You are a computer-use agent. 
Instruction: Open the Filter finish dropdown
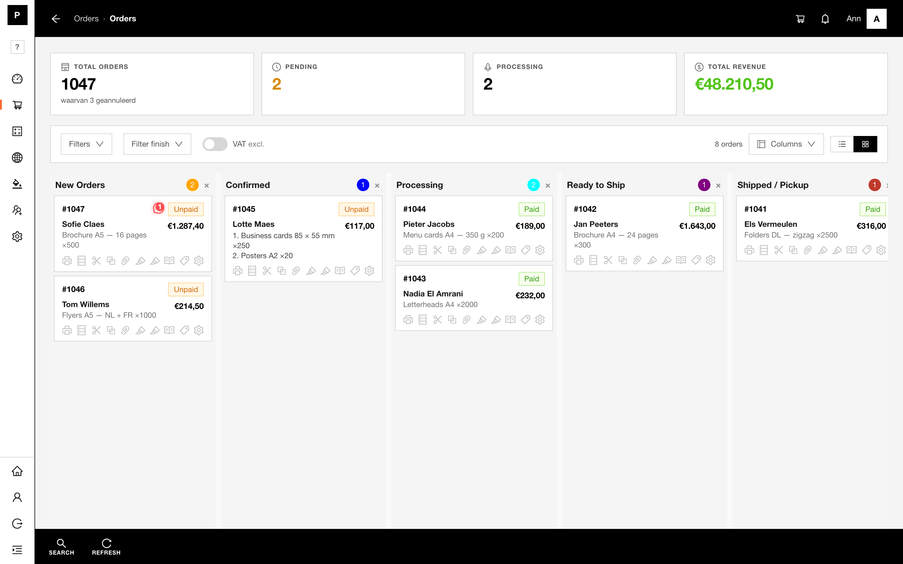(157, 144)
